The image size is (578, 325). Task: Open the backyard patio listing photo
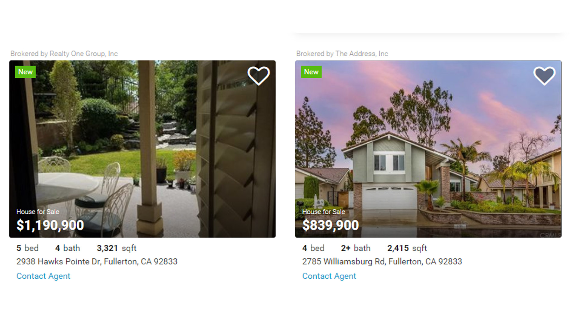click(x=142, y=149)
